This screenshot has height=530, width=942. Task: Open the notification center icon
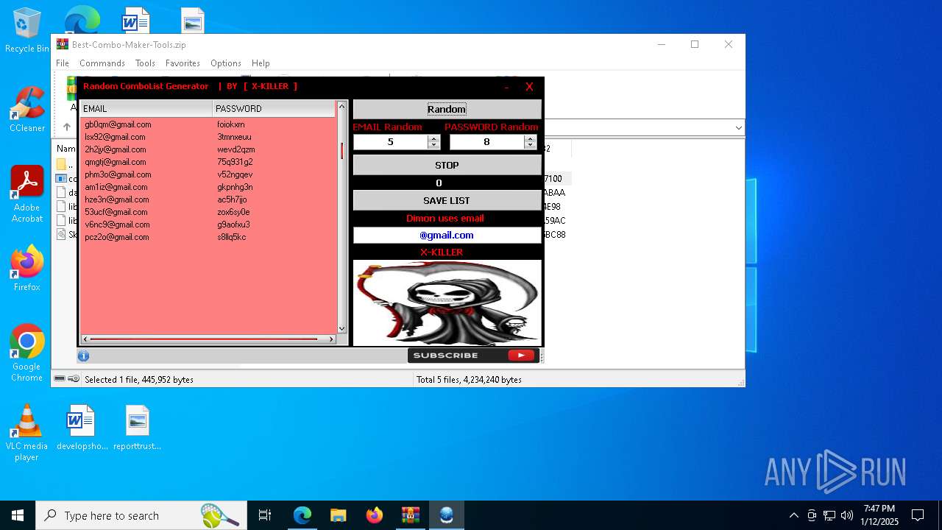(918, 515)
